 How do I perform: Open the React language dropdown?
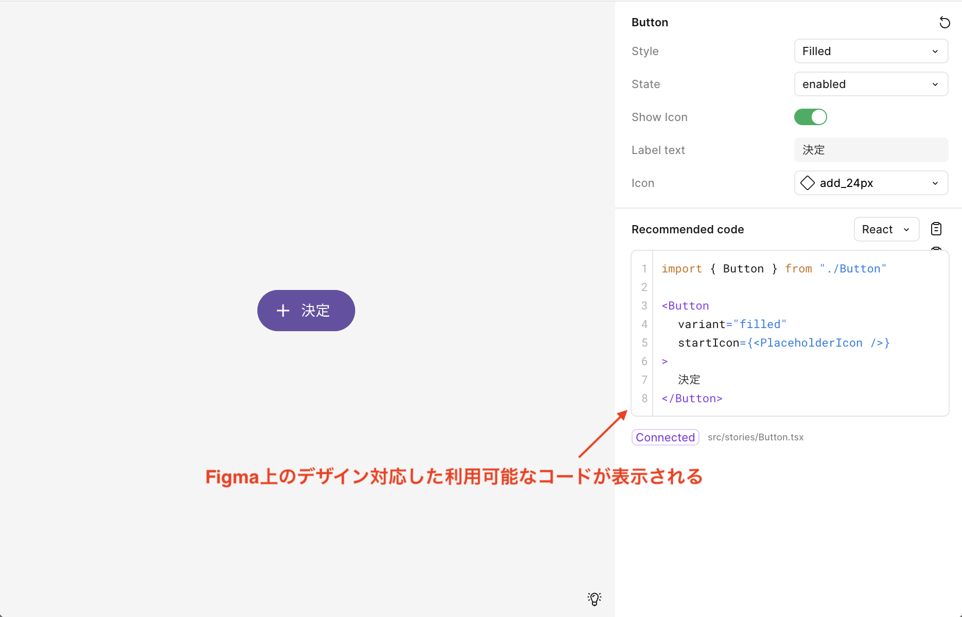(x=886, y=229)
